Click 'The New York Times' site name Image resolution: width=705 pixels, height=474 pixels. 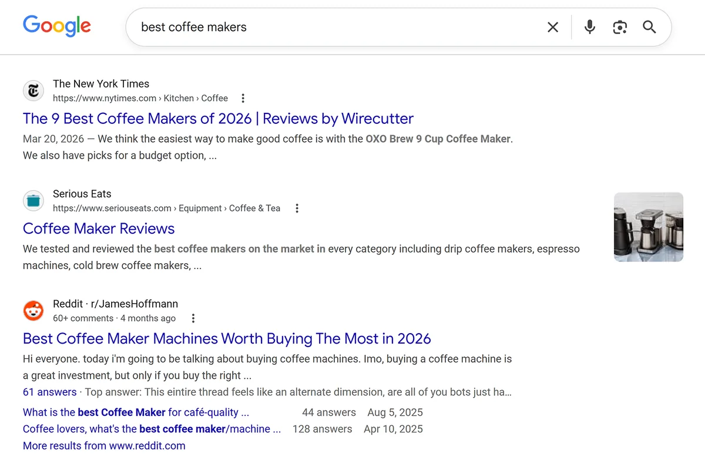(x=101, y=84)
